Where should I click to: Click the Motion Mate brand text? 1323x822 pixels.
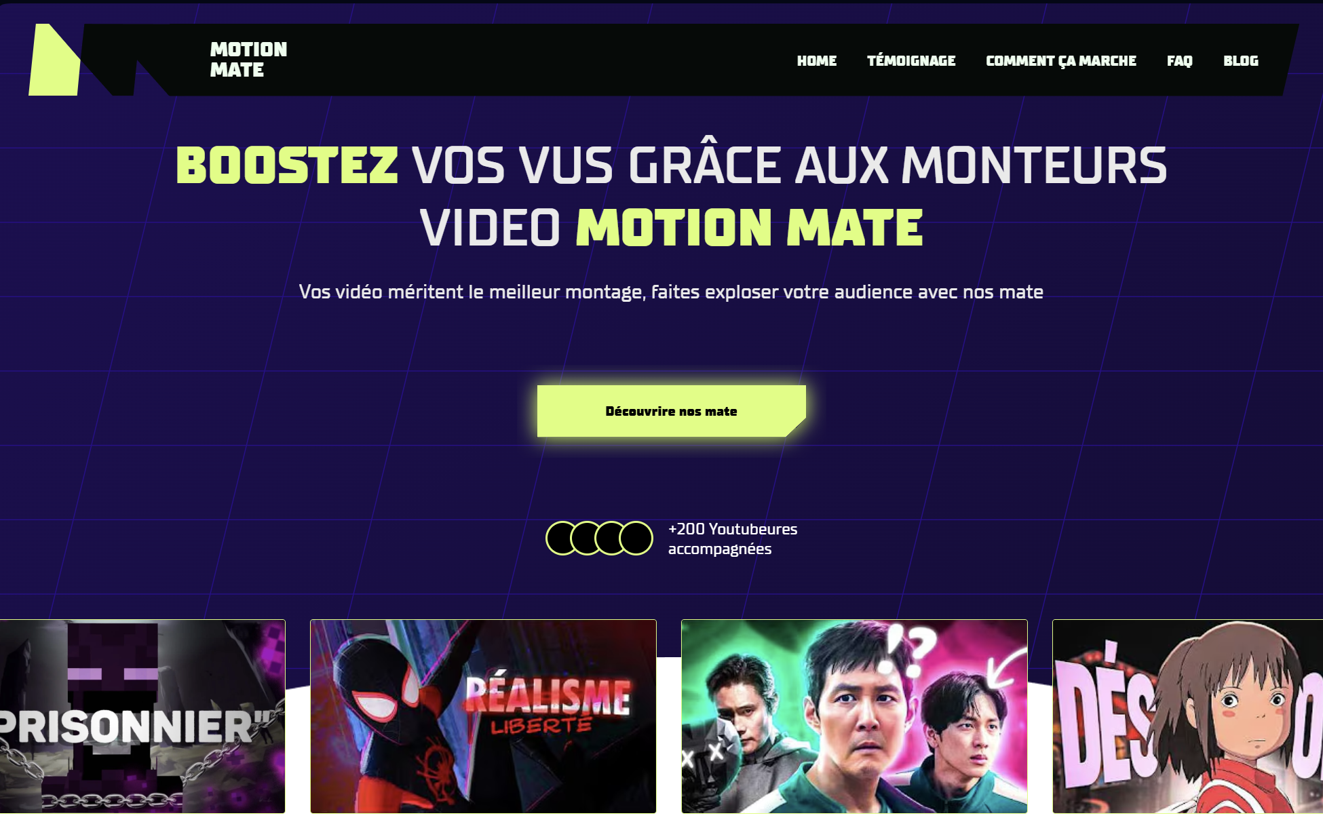(x=248, y=60)
